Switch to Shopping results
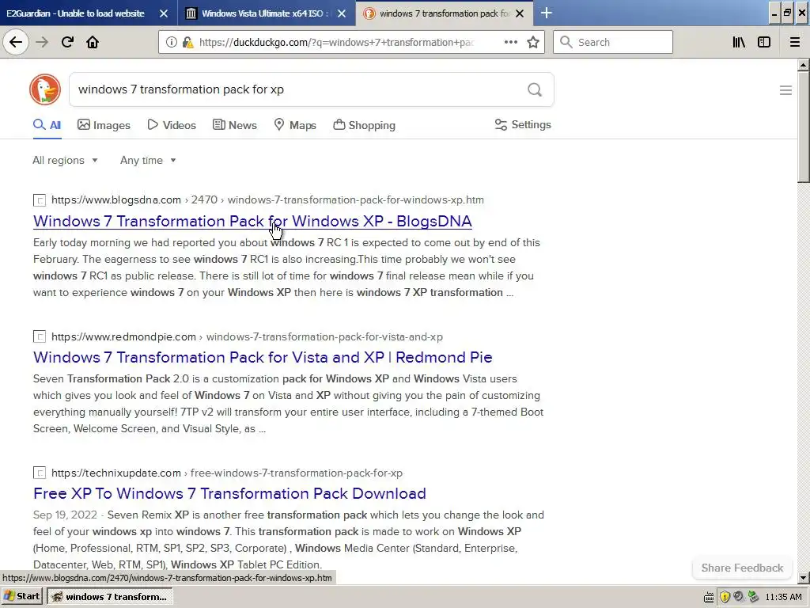This screenshot has height=608, width=810. (364, 125)
